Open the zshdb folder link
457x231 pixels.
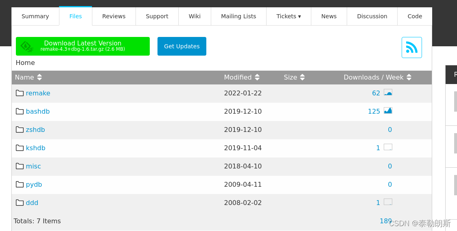coord(35,130)
